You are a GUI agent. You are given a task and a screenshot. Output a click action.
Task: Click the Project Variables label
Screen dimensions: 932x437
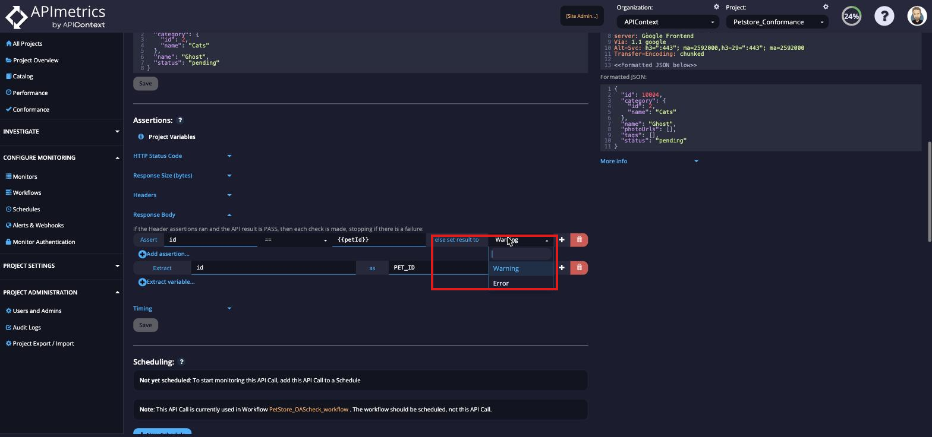point(172,137)
